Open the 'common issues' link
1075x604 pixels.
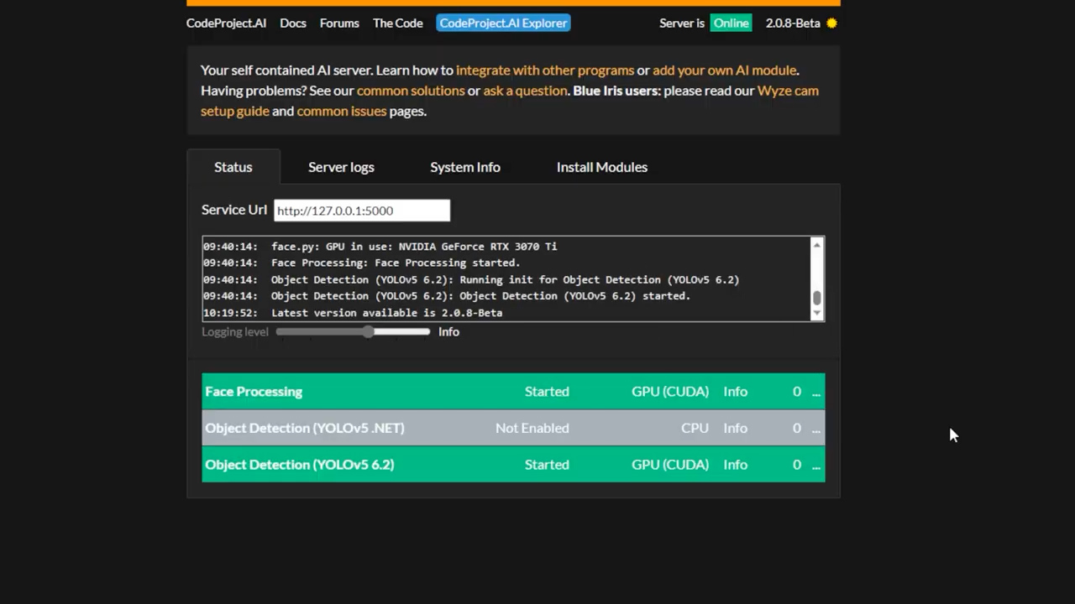[342, 111]
